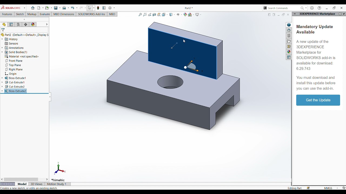This screenshot has width=346, height=194.
Task: Open the Help question mark icon
Action: point(320,8)
